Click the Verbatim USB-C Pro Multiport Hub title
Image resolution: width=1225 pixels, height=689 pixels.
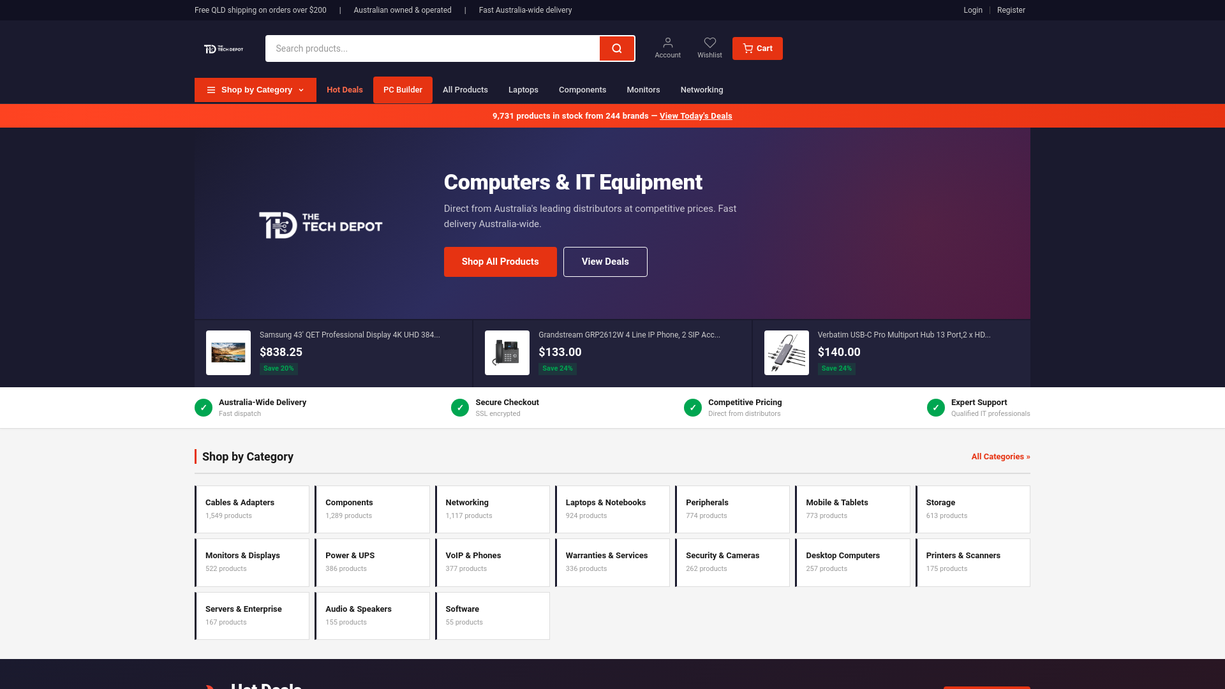point(904,335)
